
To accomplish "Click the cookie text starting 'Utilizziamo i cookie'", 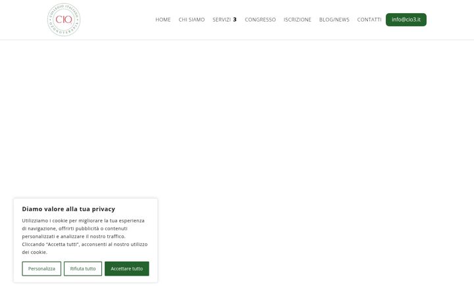I will (85, 236).
